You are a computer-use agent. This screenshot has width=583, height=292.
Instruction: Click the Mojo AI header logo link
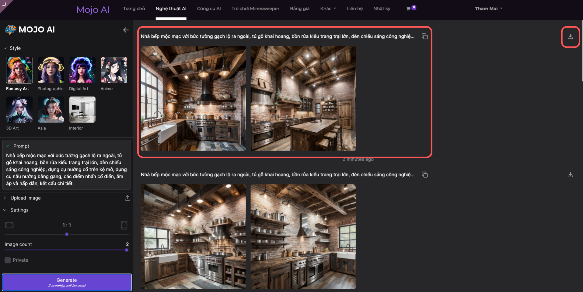[x=93, y=10]
